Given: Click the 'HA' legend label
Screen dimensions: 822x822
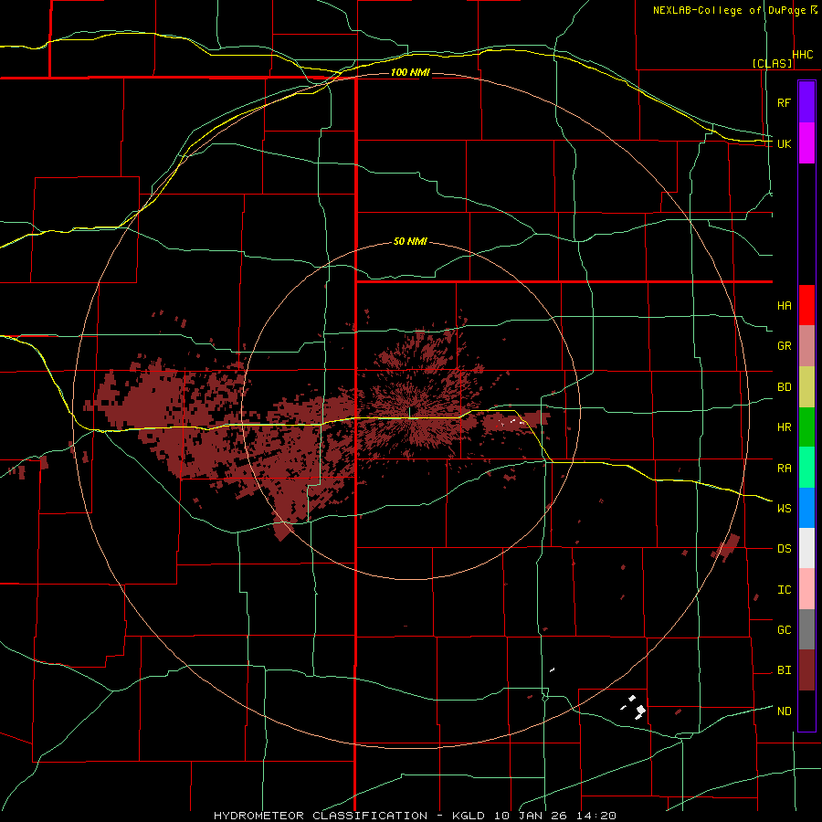Looking at the screenshot, I should coord(784,306).
